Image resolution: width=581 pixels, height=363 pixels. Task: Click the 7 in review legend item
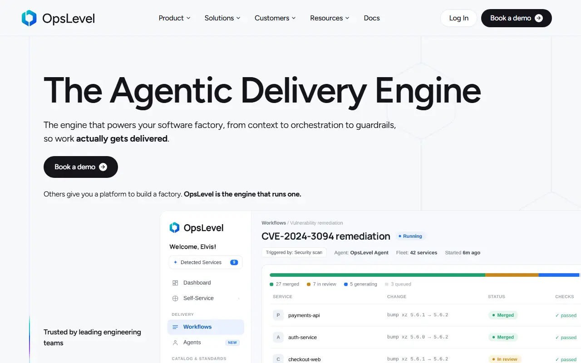[x=321, y=284]
